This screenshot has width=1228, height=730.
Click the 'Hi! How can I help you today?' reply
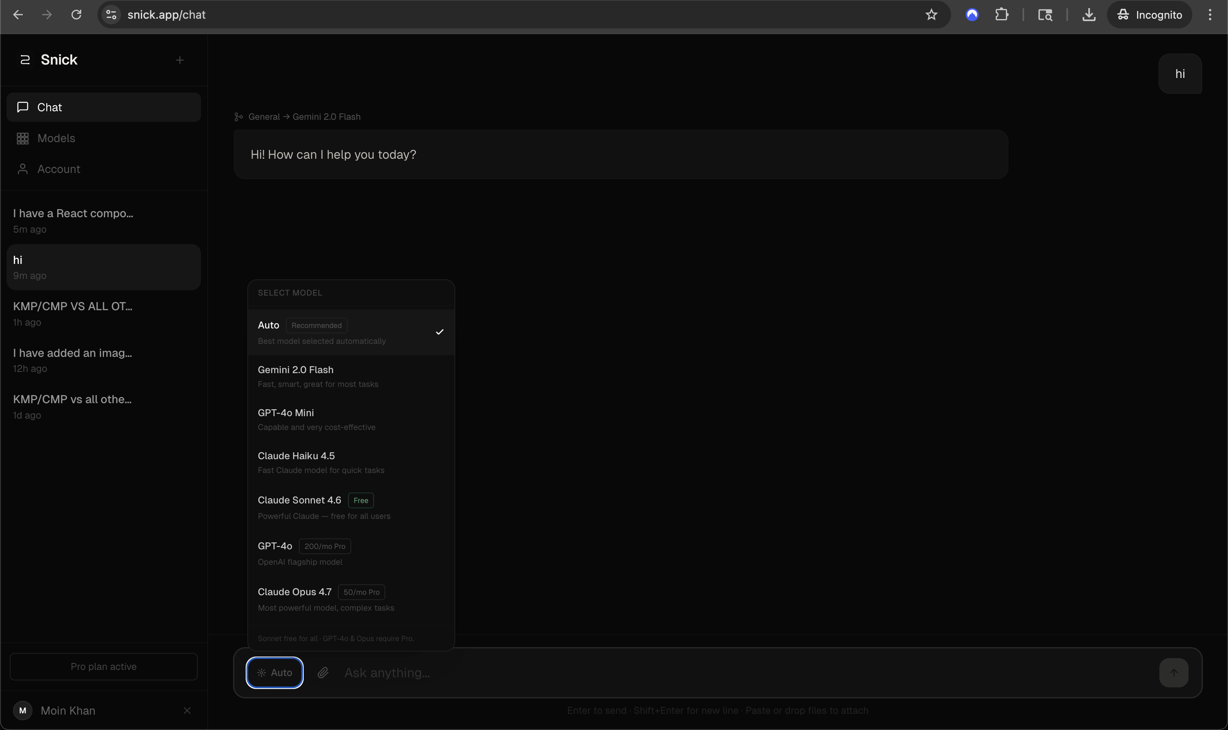[621, 154]
